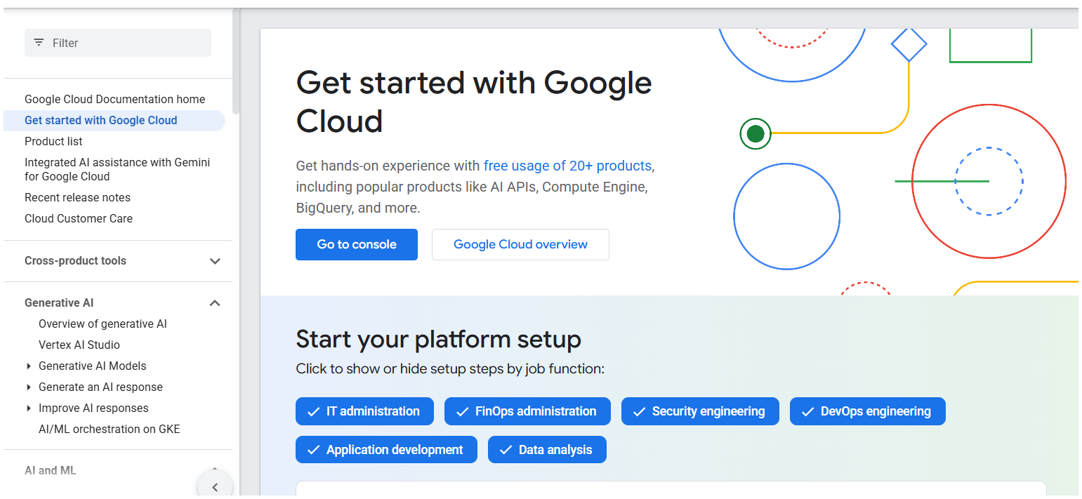
Task: Click the text 'Click to show or hide setup steps by job function:'
Action: click(x=450, y=368)
